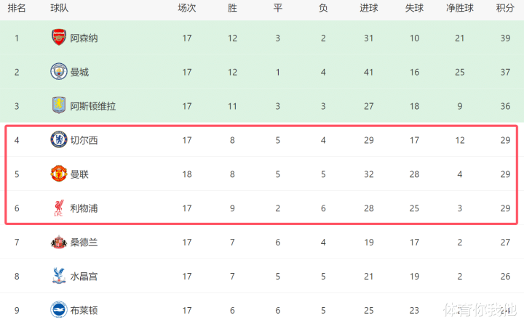
Task: Click the Aston Villa club crest
Action: click(x=59, y=106)
